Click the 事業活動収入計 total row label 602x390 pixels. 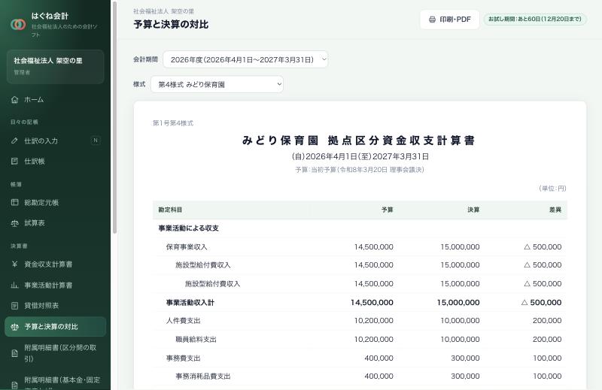(x=190, y=303)
